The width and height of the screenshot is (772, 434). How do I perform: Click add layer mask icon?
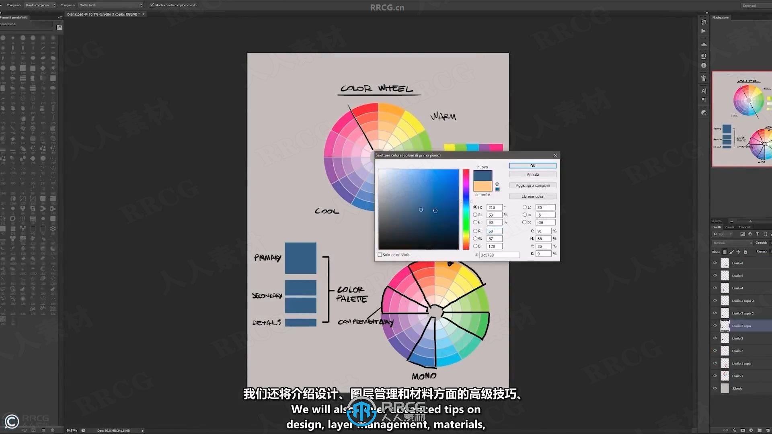click(x=743, y=430)
